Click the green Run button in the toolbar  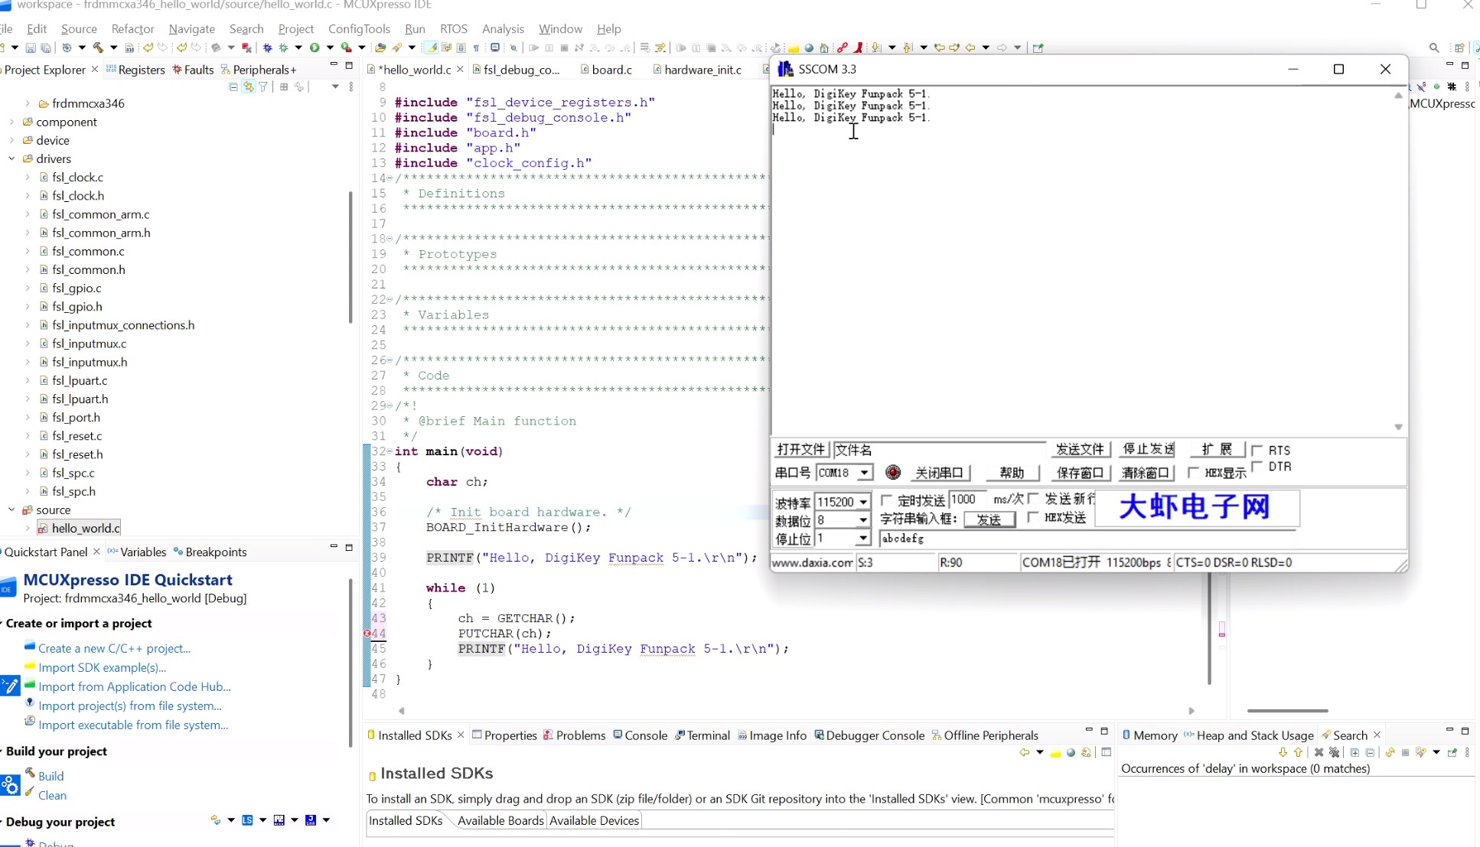[315, 47]
